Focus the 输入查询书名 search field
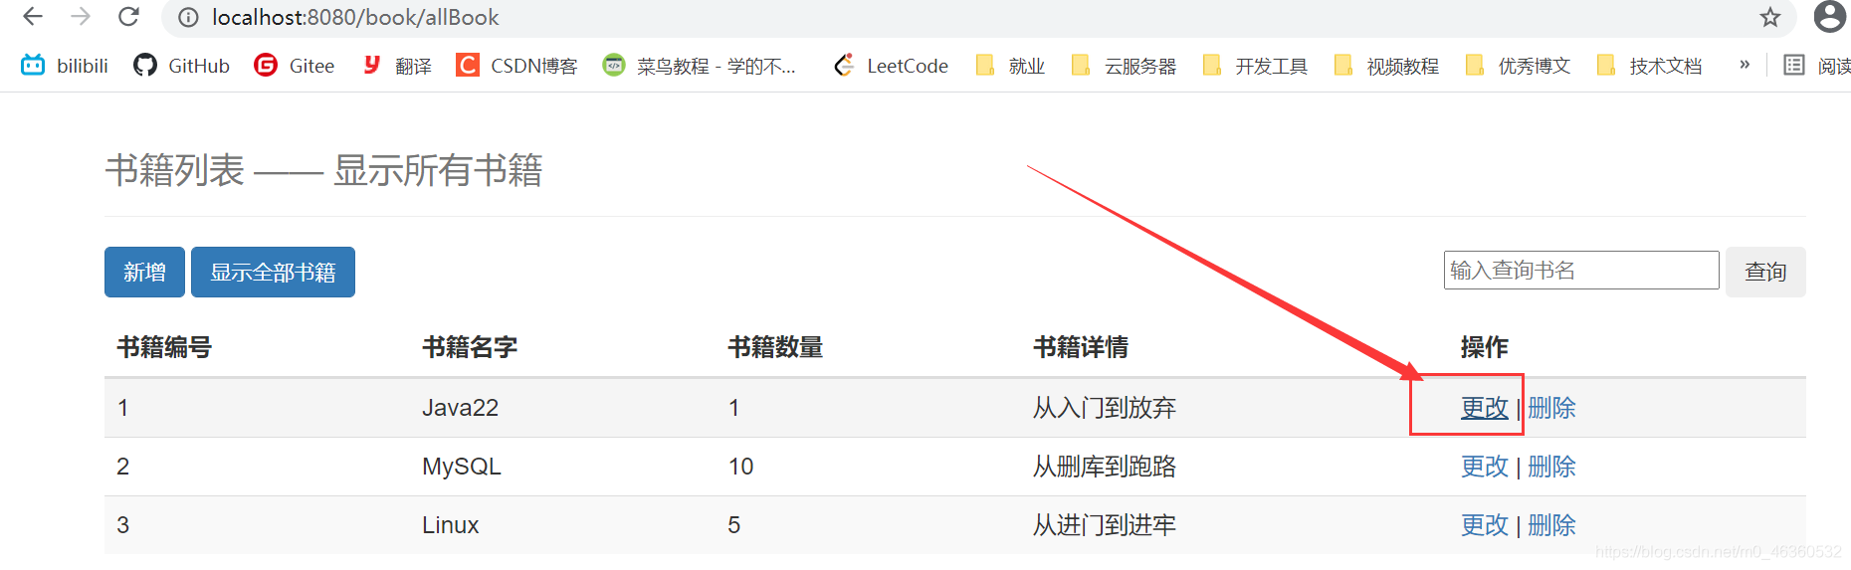1851x570 pixels. pos(1581,271)
